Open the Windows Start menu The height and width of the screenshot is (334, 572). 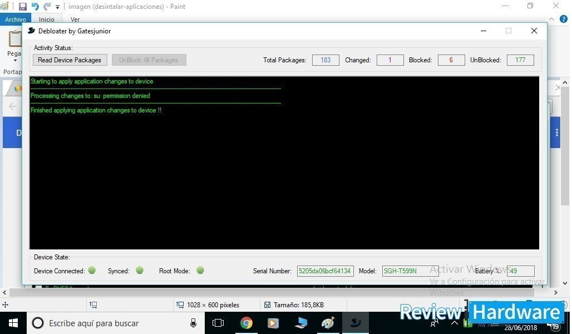tap(13, 323)
